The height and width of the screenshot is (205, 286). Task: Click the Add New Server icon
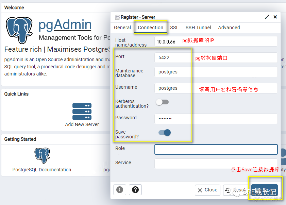tap(82, 112)
